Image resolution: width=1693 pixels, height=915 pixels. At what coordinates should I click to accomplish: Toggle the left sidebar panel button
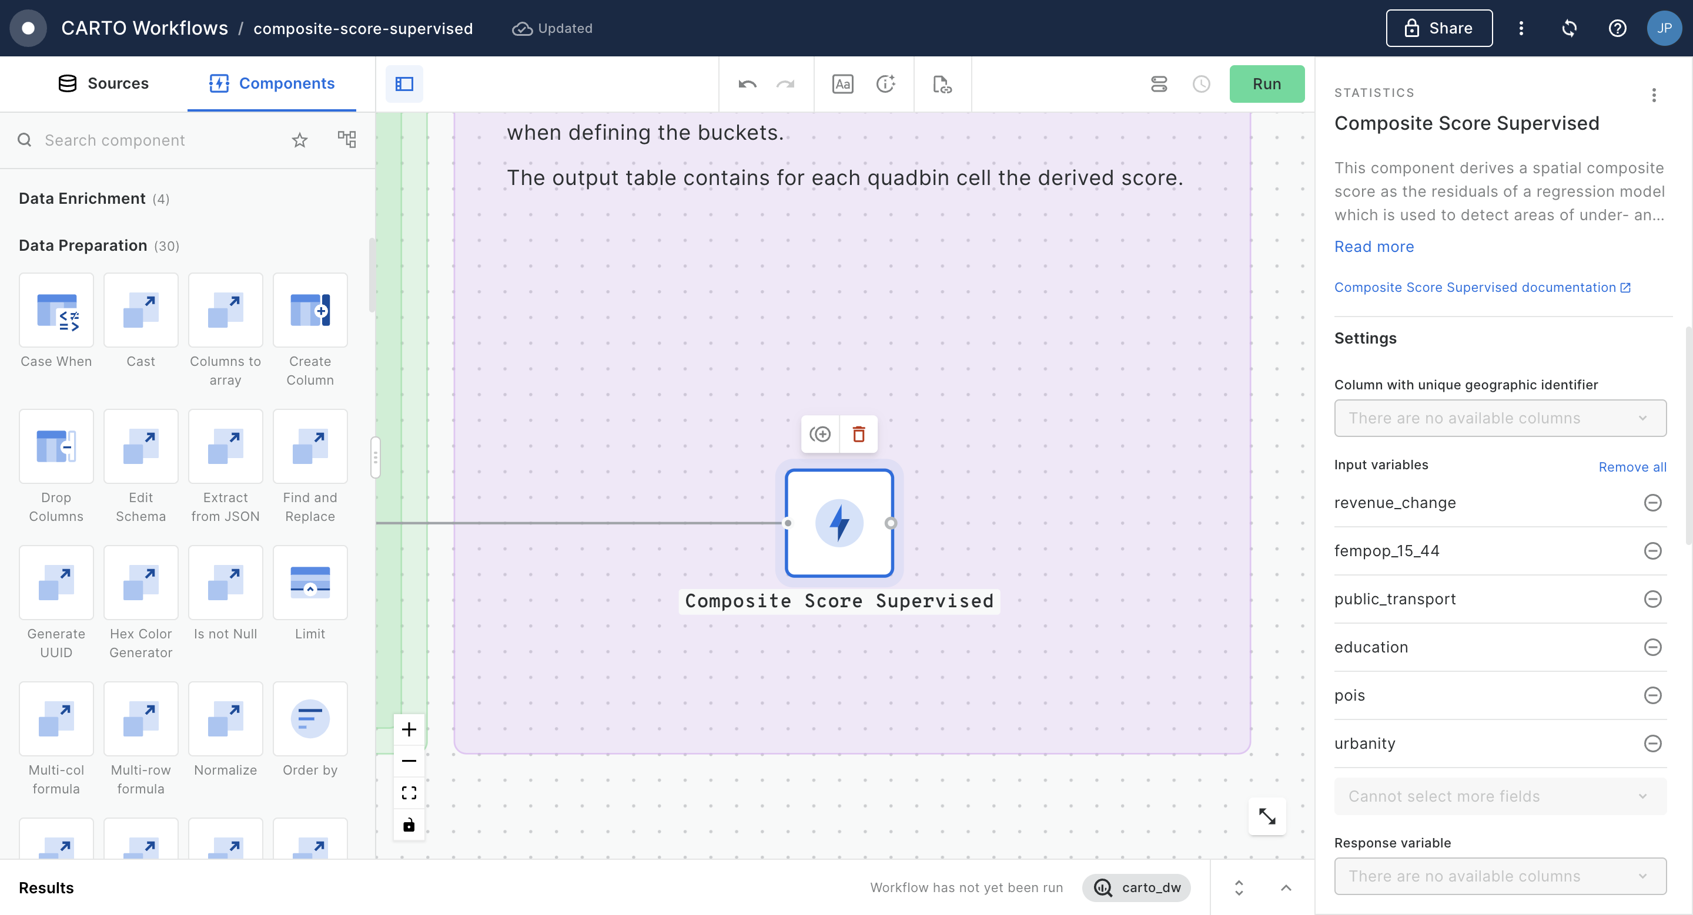tap(404, 84)
